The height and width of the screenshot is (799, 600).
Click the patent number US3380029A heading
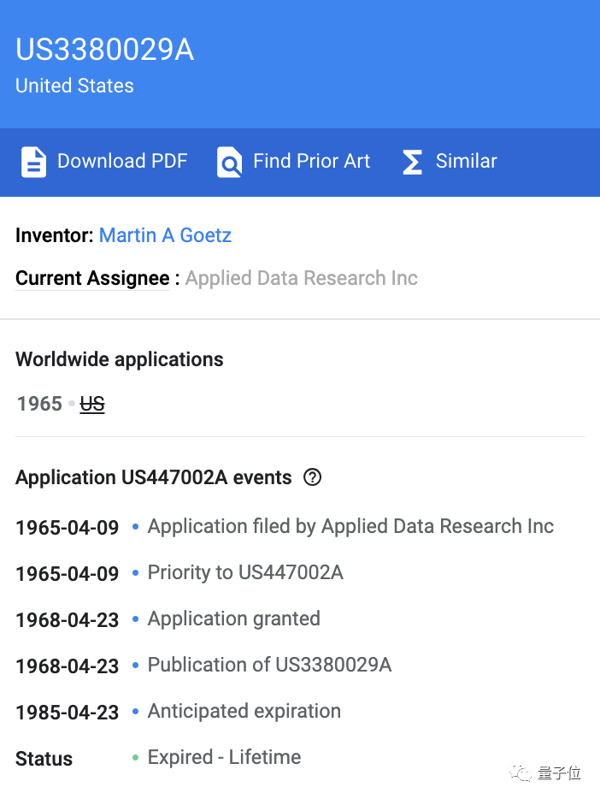click(x=105, y=50)
